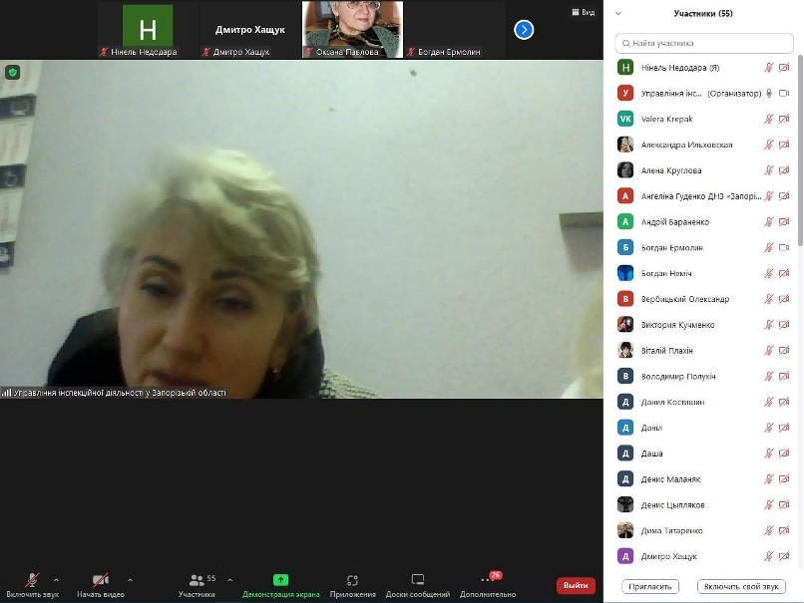The width and height of the screenshot is (804, 603).
Task: Click Богдан Ермолин's camera icon in list
Action: pos(784,247)
